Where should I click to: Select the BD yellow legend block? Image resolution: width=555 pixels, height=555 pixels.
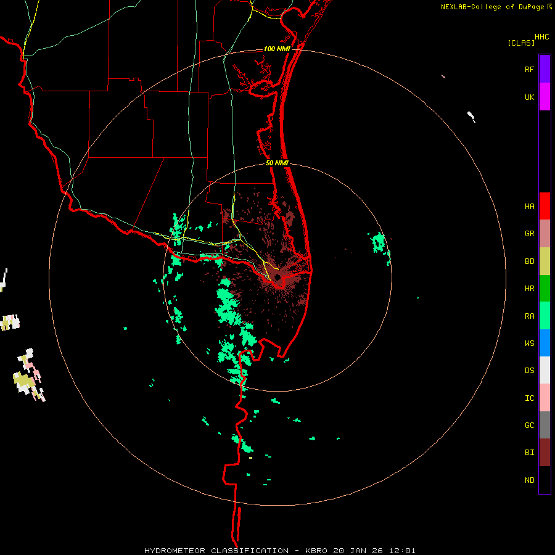click(545, 261)
